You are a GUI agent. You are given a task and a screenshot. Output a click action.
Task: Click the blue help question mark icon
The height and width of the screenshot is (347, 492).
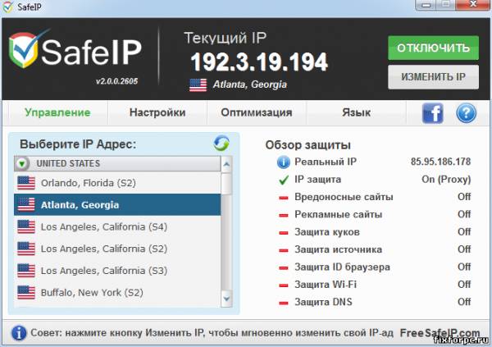[x=466, y=113]
